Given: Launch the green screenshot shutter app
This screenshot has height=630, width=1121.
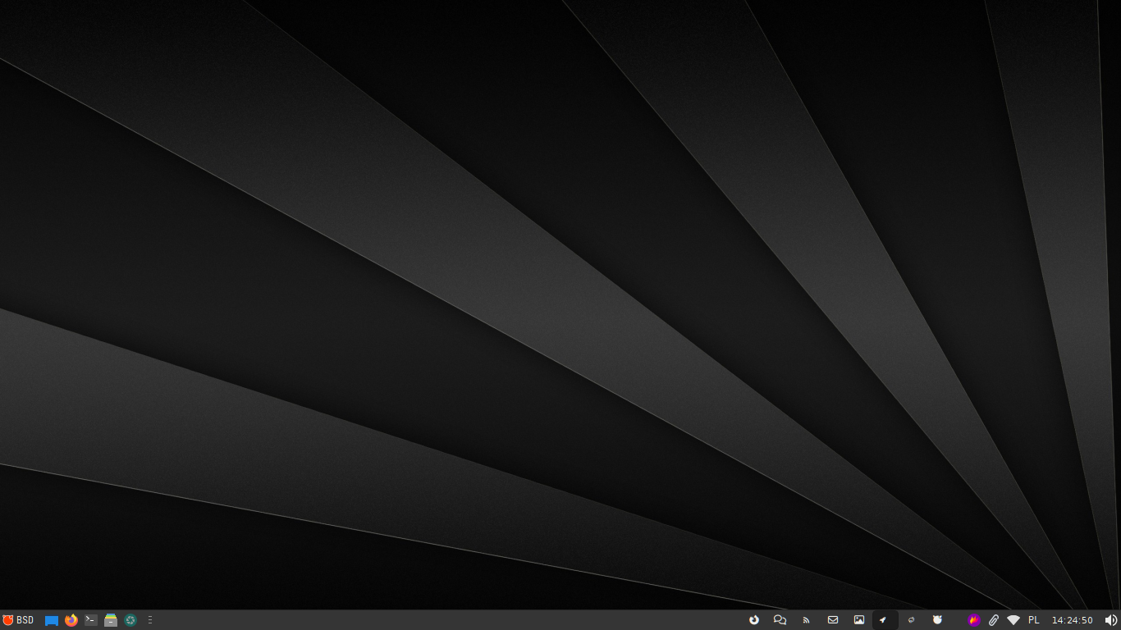Looking at the screenshot, I should (x=130, y=620).
